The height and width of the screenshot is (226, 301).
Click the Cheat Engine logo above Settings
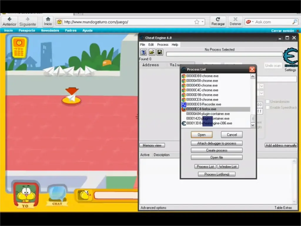[291, 57]
